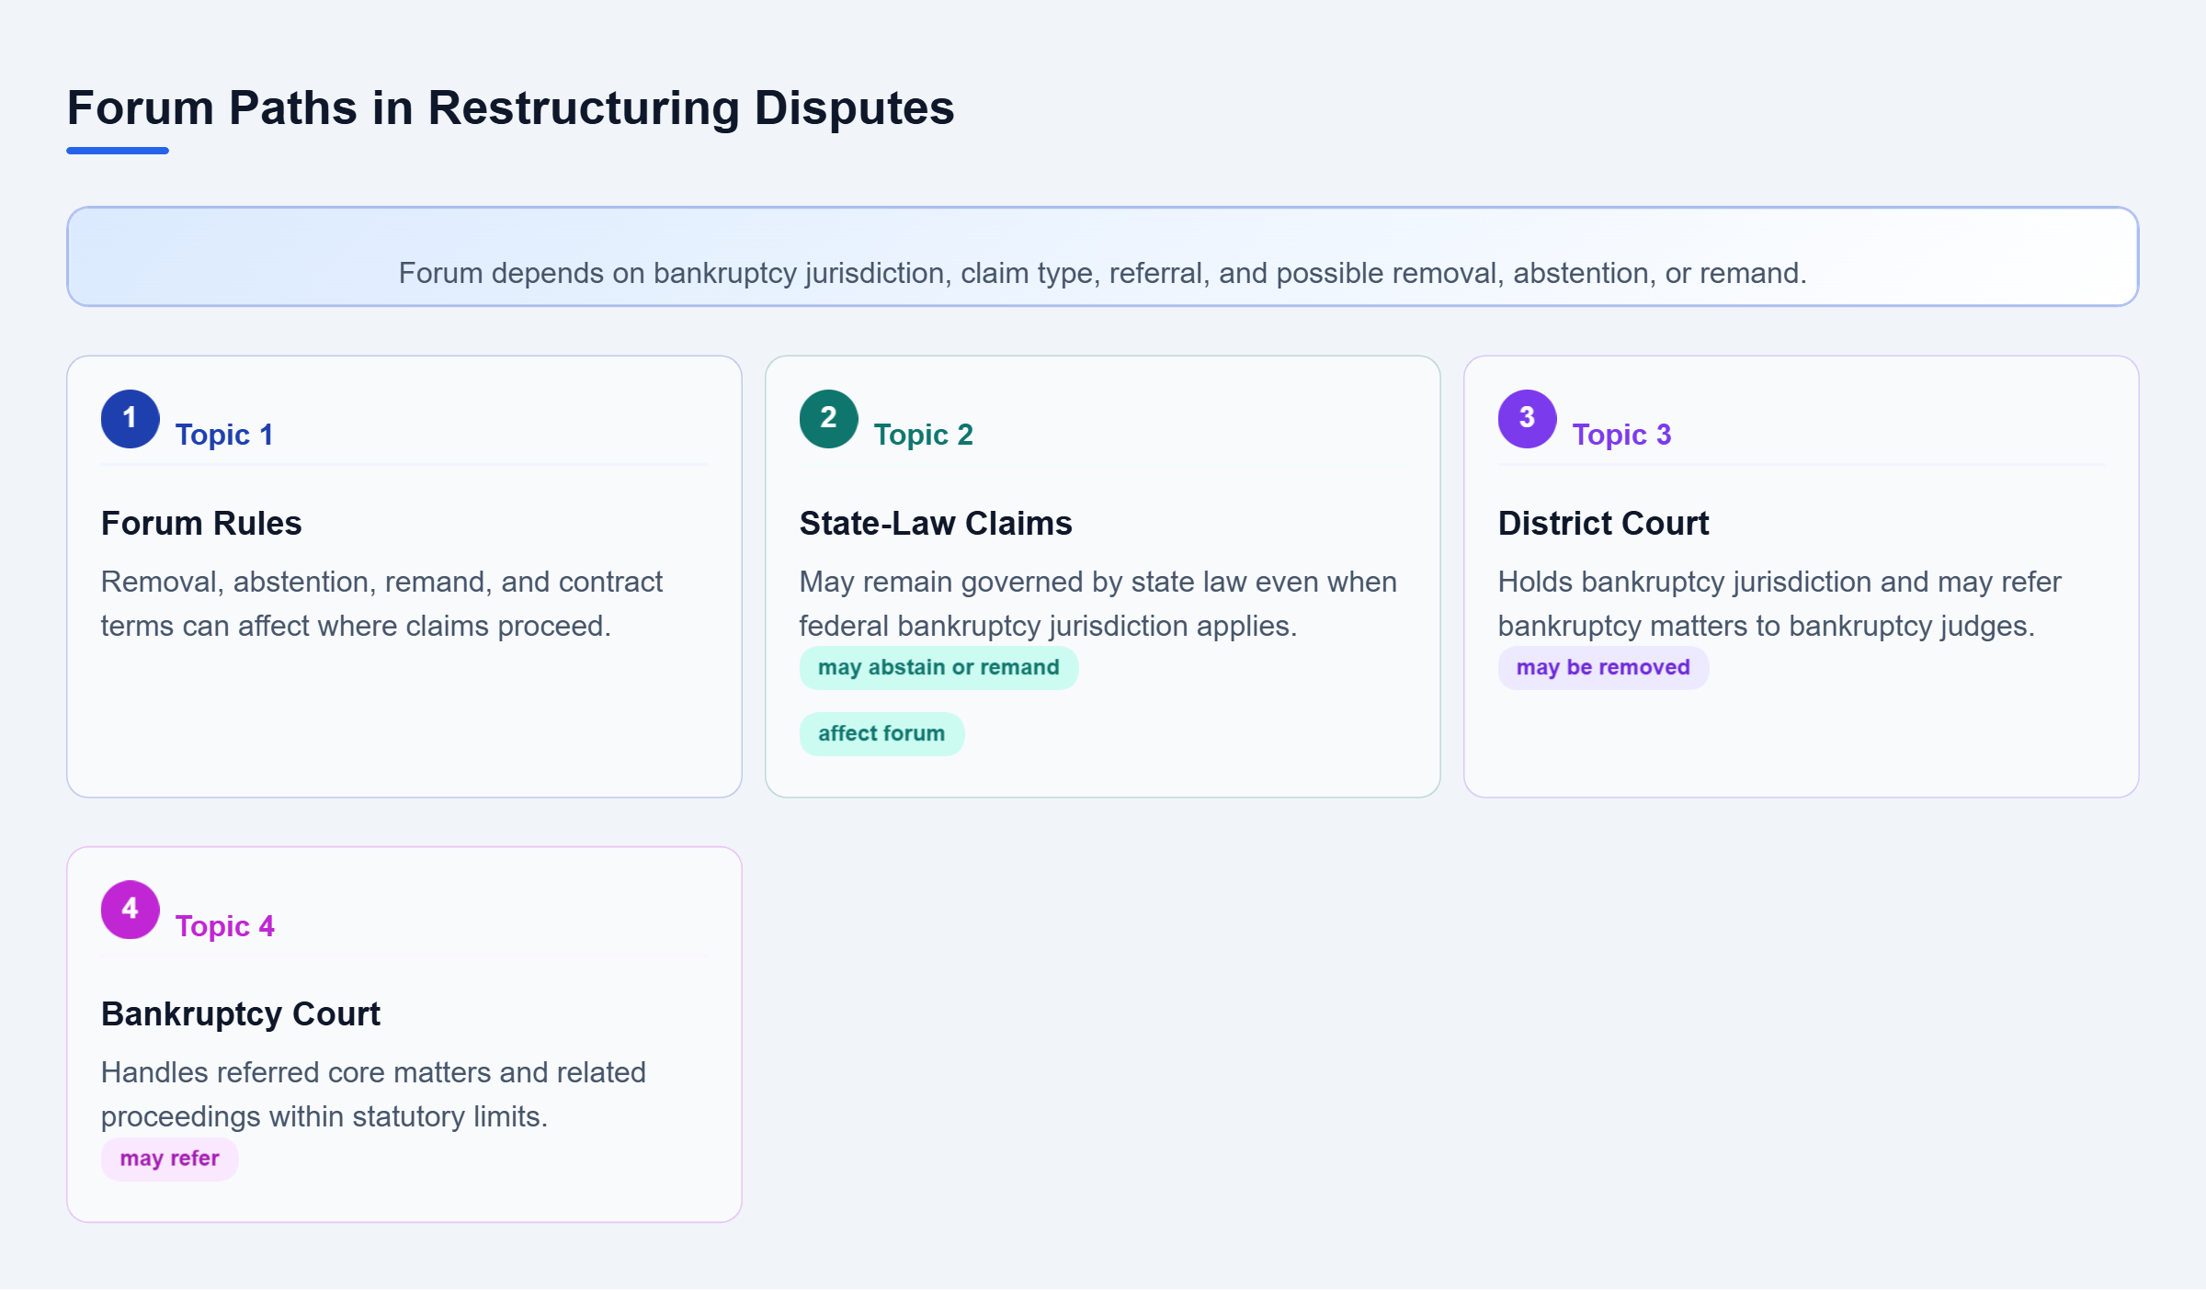Select the 'affect forum' tag
Viewport: 2206px width, 1290px height.
[x=881, y=734]
